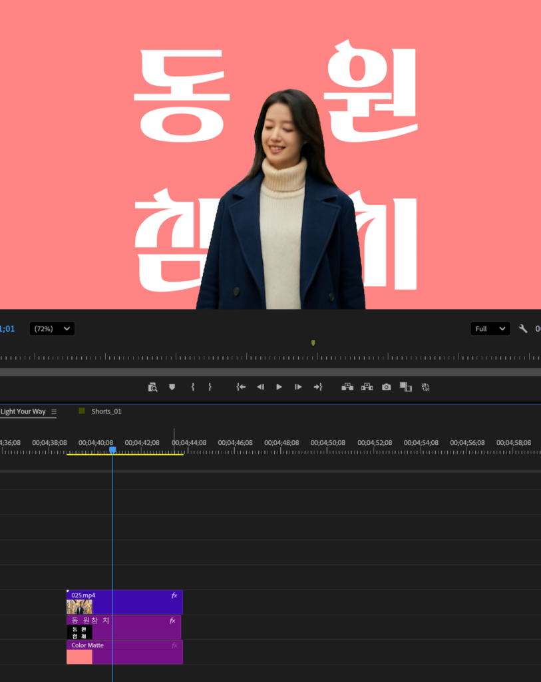Open program monitor settings wrench
The width and height of the screenshot is (541, 682).
[523, 328]
